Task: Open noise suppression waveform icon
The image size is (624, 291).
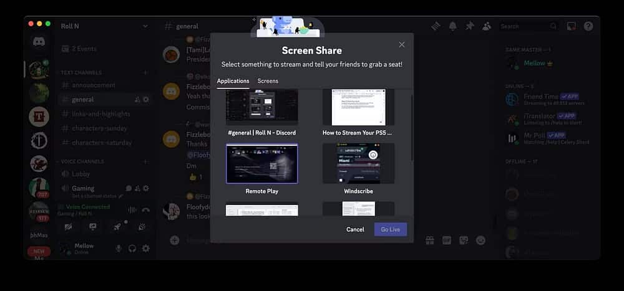Action: pyautogui.click(x=132, y=210)
